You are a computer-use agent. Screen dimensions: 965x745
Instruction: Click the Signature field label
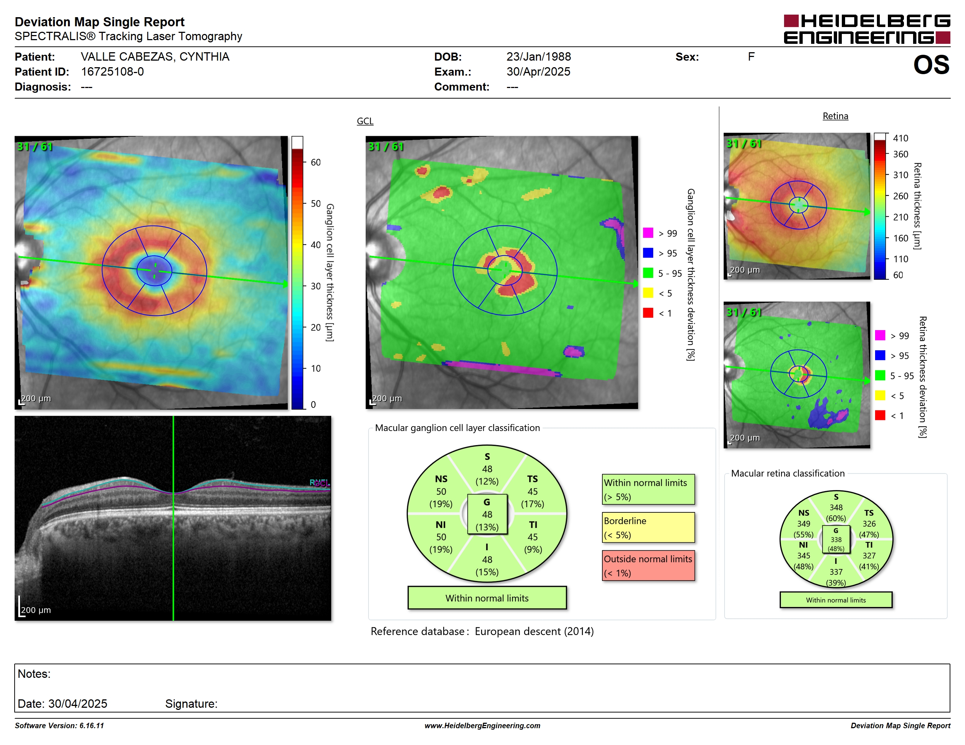coord(191,703)
